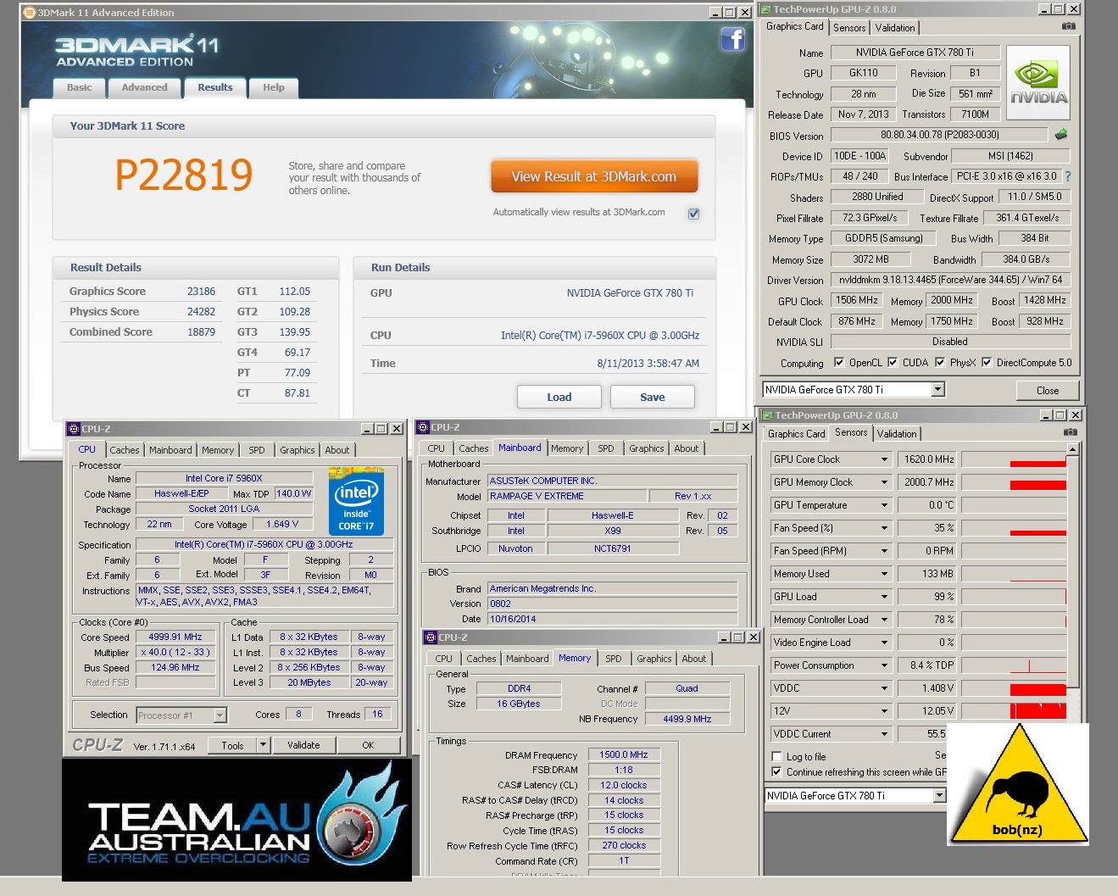
Task: Click the GPU Memory Clock sensor graph
Action: (1014, 482)
